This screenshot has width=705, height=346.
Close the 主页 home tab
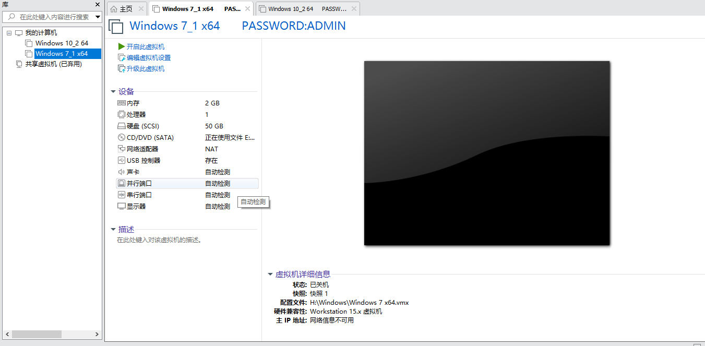[141, 9]
